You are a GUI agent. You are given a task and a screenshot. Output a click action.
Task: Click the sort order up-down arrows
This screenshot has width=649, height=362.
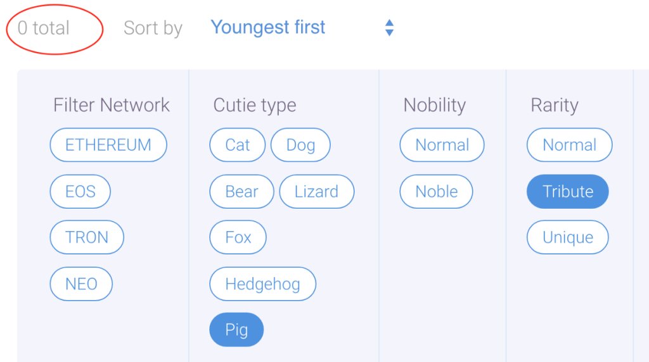click(x=389, y=28)
